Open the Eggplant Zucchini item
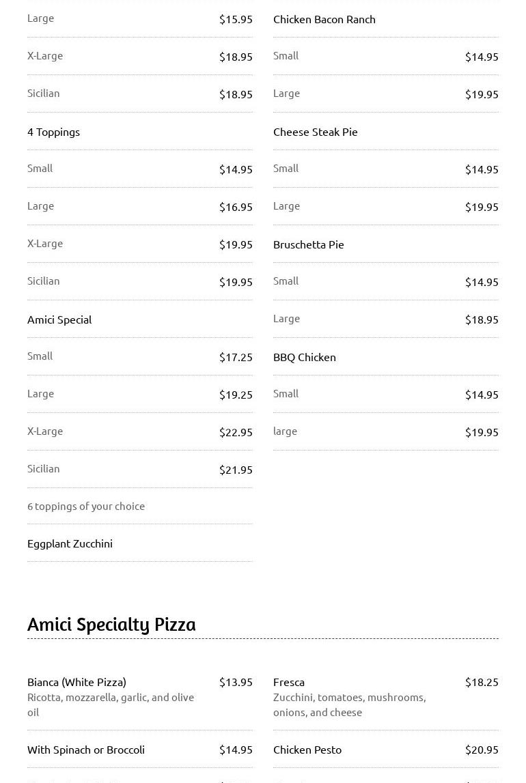Image resolution: width=526 pixels, height=783 pixels. click(x=70, y=543)
